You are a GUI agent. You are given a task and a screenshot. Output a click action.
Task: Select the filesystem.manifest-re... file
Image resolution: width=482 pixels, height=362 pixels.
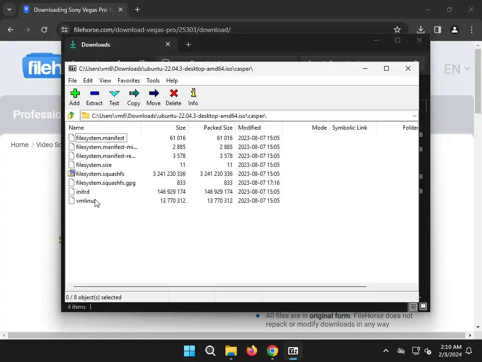(x=106, y=156)
